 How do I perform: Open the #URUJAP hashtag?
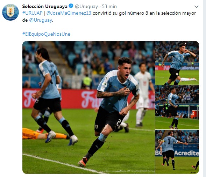coord(32,13)
